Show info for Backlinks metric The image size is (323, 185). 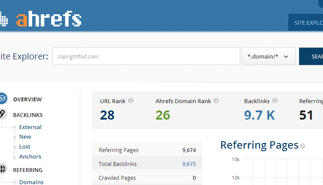pos(275,101)
